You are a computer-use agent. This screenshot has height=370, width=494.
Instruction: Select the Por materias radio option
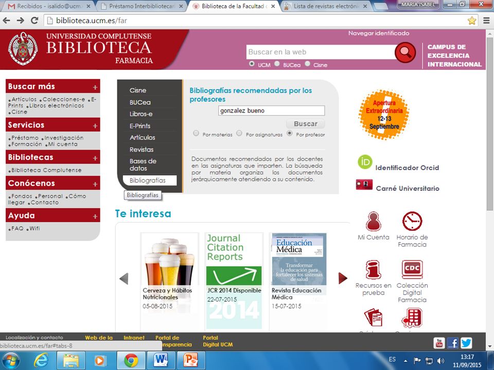(x=196, y=133)
